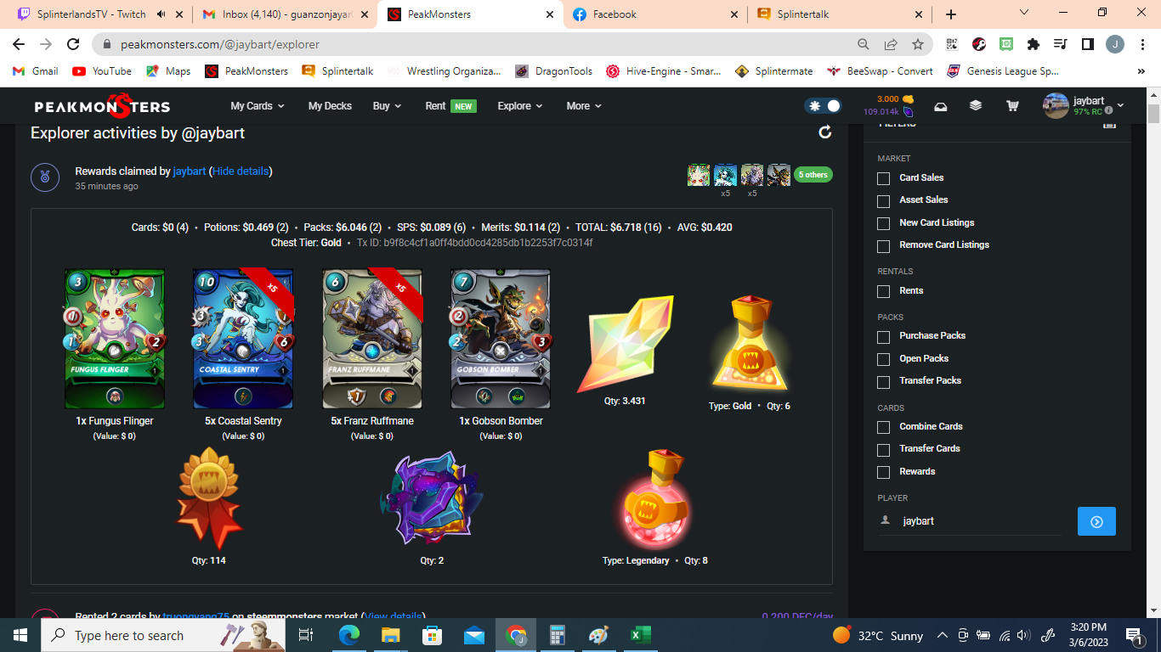Open the My Decks menu

[x=330, y=106]
